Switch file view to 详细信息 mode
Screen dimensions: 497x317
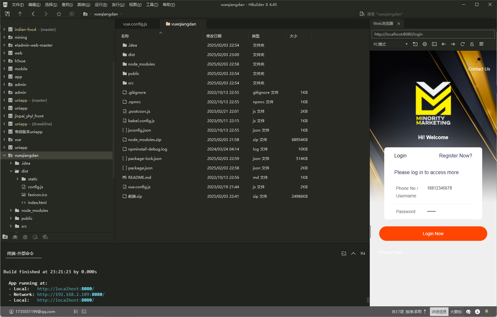(439, 312)
